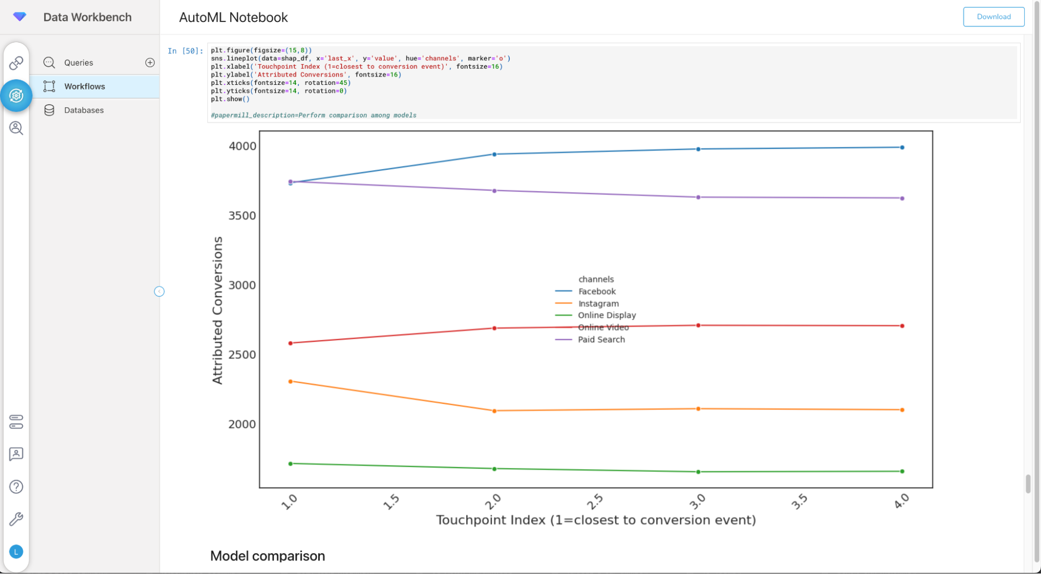Click the Download button
The width and height of the screenshot is (1041, 574).
[993, 17]
